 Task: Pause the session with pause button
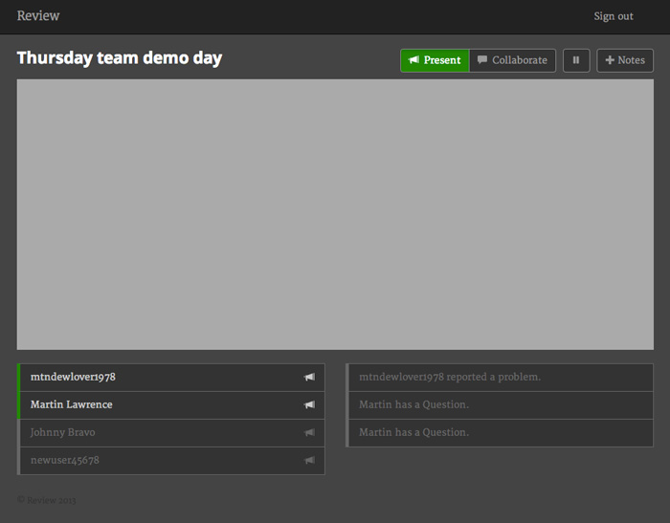pyautogui.click(x=576, y=60)
